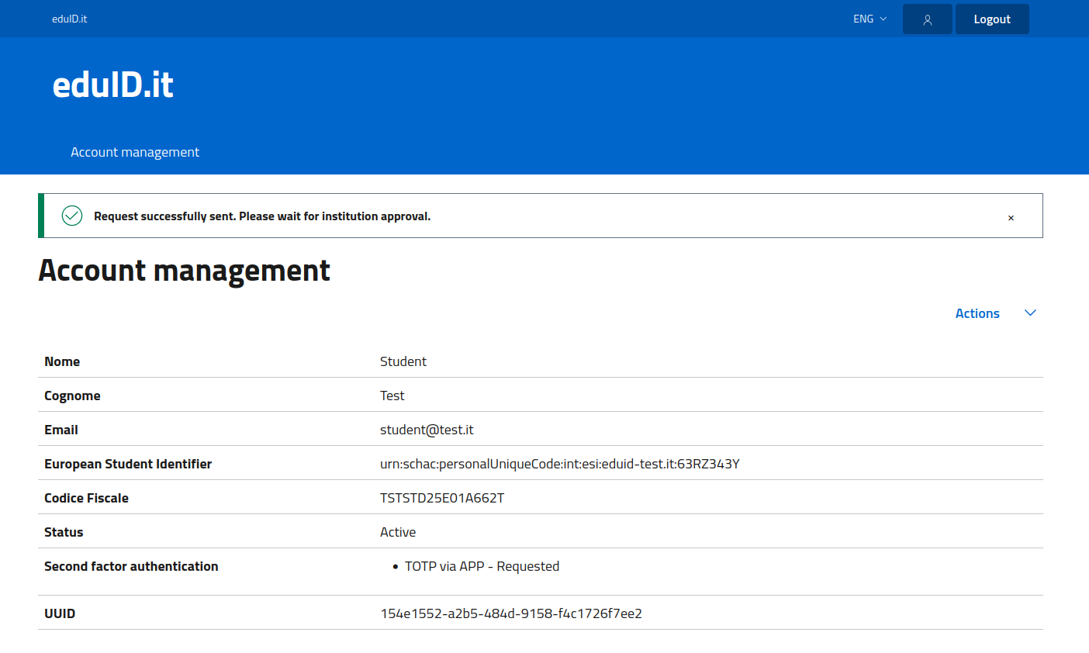The width and height of the screenshot is (1089, 653).
Task: Open the ENG language dropdown
Action: 869,19
